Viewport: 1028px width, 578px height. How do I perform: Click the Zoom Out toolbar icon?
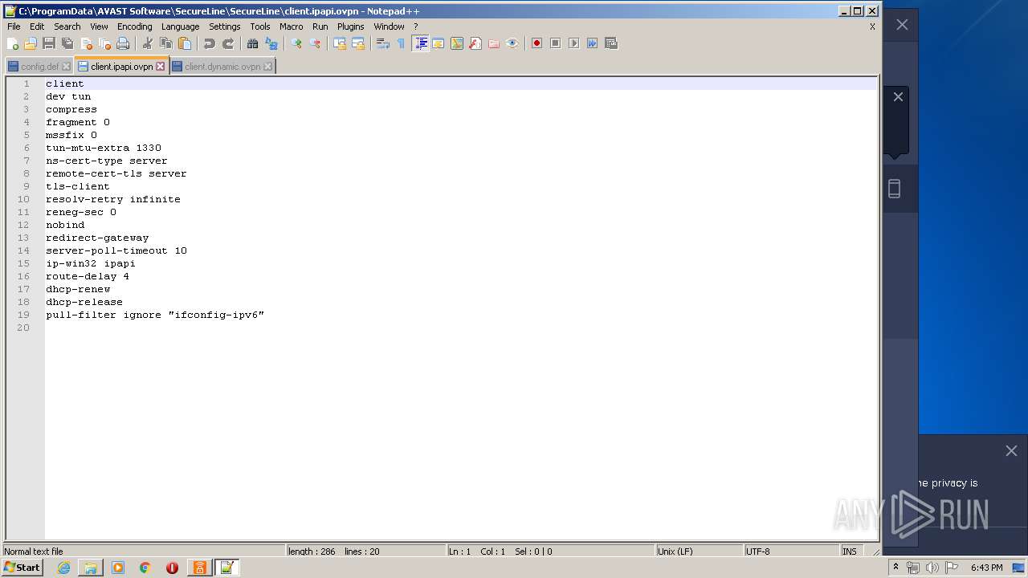[315, 43]
